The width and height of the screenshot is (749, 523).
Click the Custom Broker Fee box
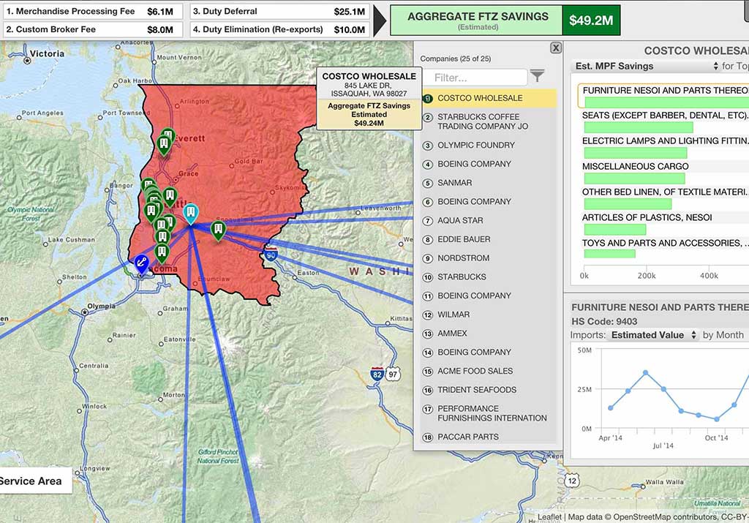(x=93, y=29)
